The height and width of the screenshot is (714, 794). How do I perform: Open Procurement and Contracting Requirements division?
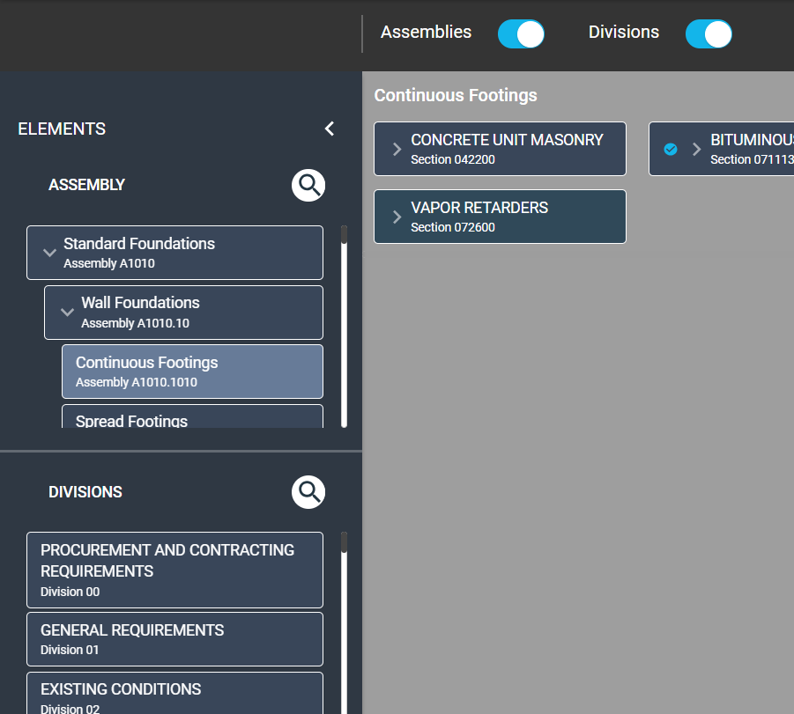(174, 570)
